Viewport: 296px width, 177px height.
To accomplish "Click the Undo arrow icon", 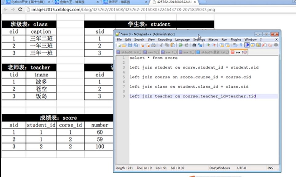I will pyautogui.click(x=181, y=45).
